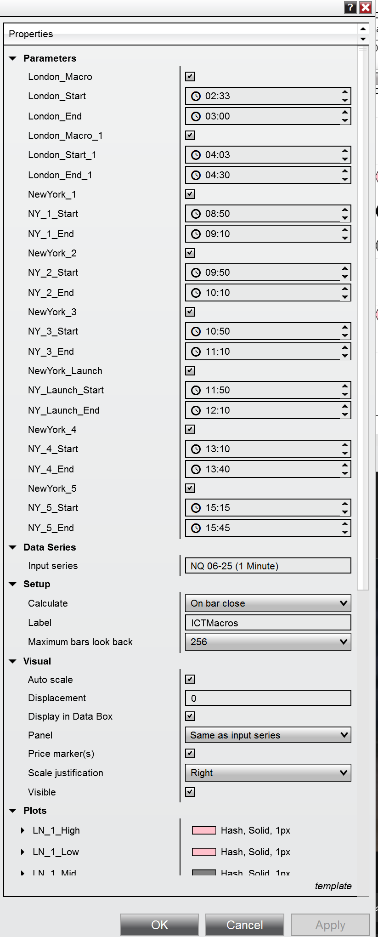Toggle the Auto scale checkbox
Screen dimensions: 378x937
pyautogui.click(x=189, y=679)
